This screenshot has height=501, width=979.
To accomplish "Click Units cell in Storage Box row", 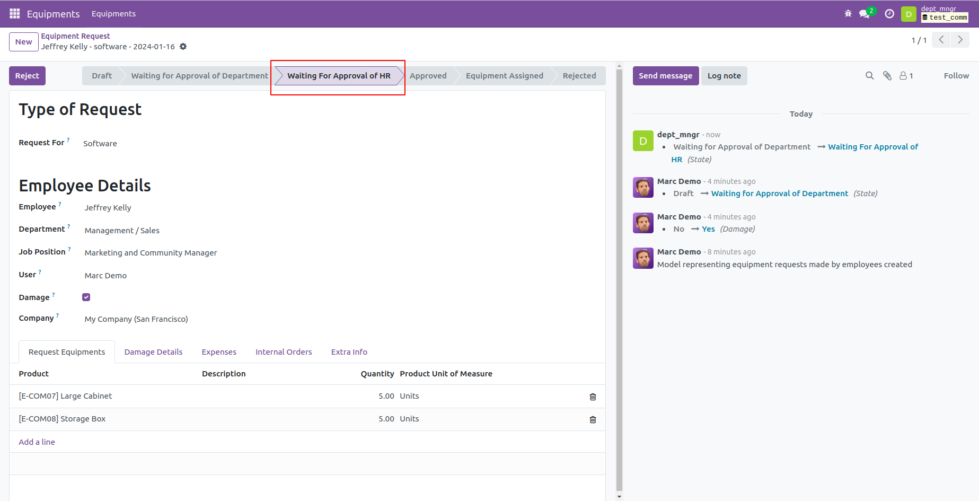I will click(409, 419).
